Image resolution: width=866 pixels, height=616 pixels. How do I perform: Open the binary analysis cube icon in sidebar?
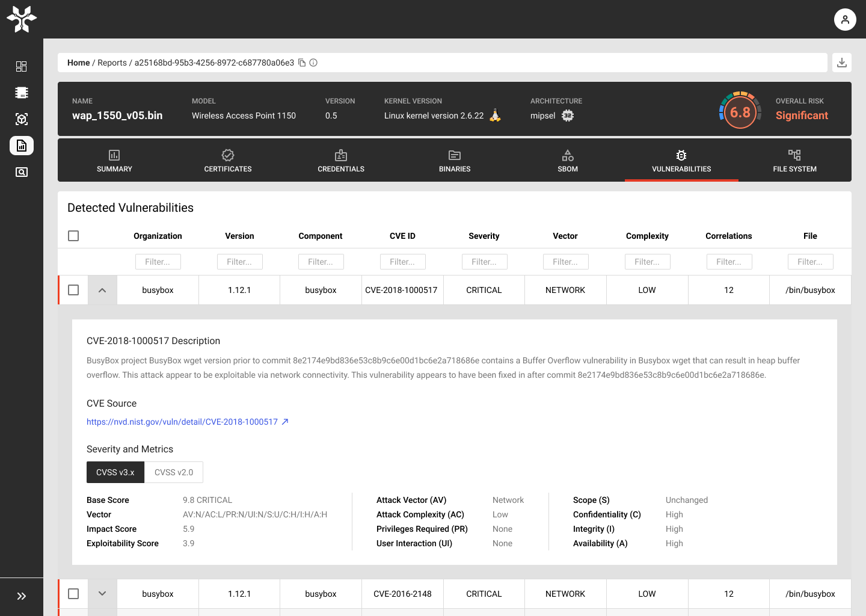[x=22, y=119]
